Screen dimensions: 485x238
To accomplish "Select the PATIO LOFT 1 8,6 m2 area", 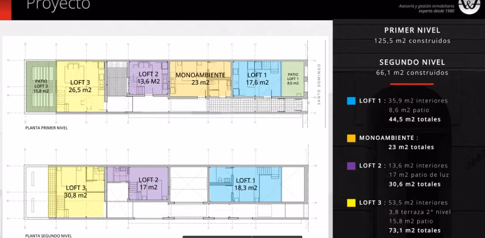I will pyautogui.click(x=293, y=79).
